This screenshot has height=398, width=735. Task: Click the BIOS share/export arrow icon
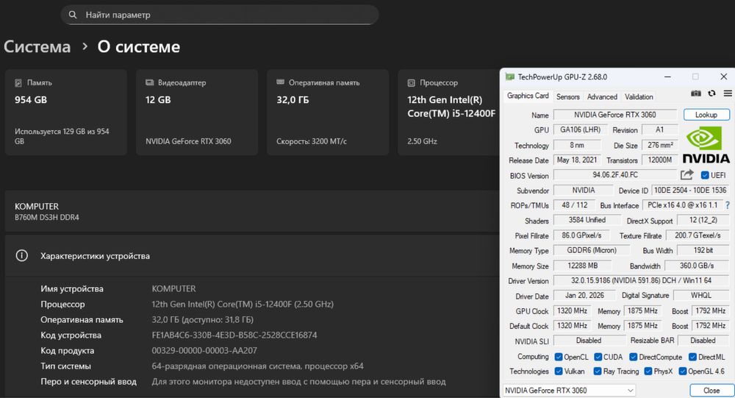pos(686,174)
